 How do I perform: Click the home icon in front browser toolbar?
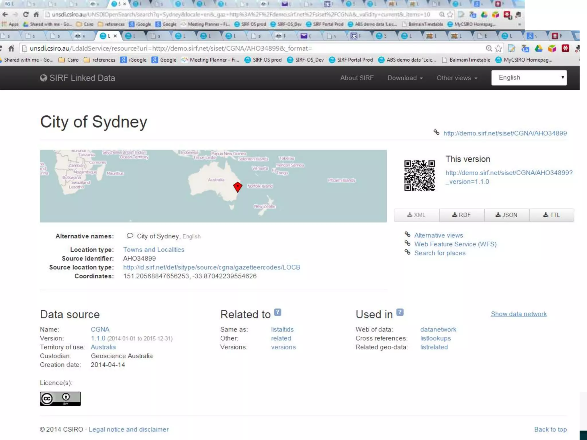[x=11, y=48]
